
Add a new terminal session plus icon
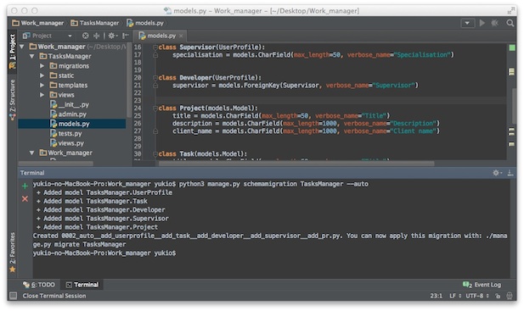tap(25, 186)
